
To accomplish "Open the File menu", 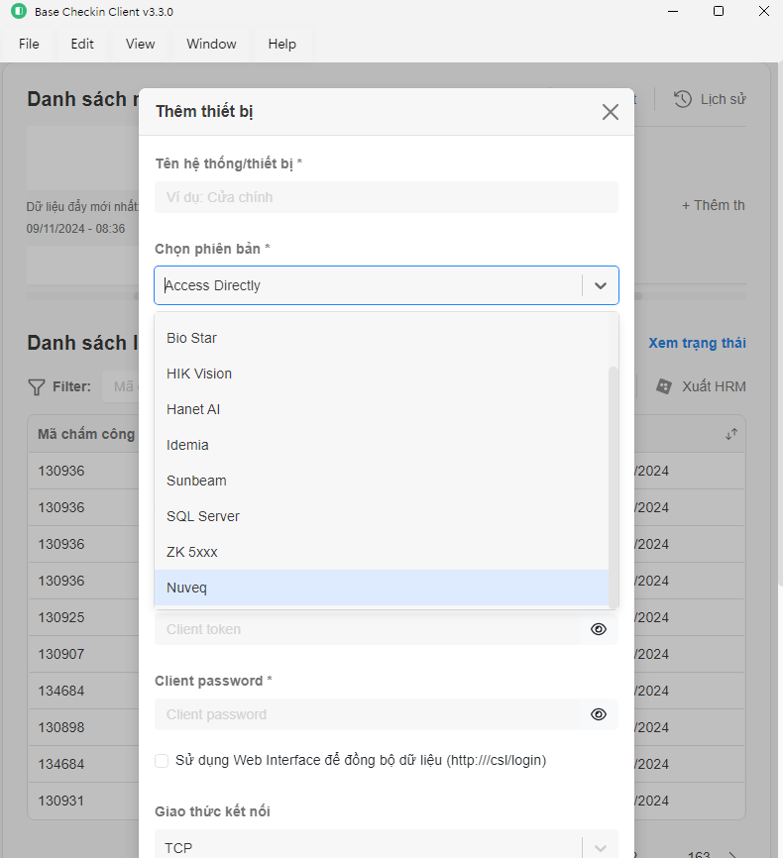I will coord(29,44).
